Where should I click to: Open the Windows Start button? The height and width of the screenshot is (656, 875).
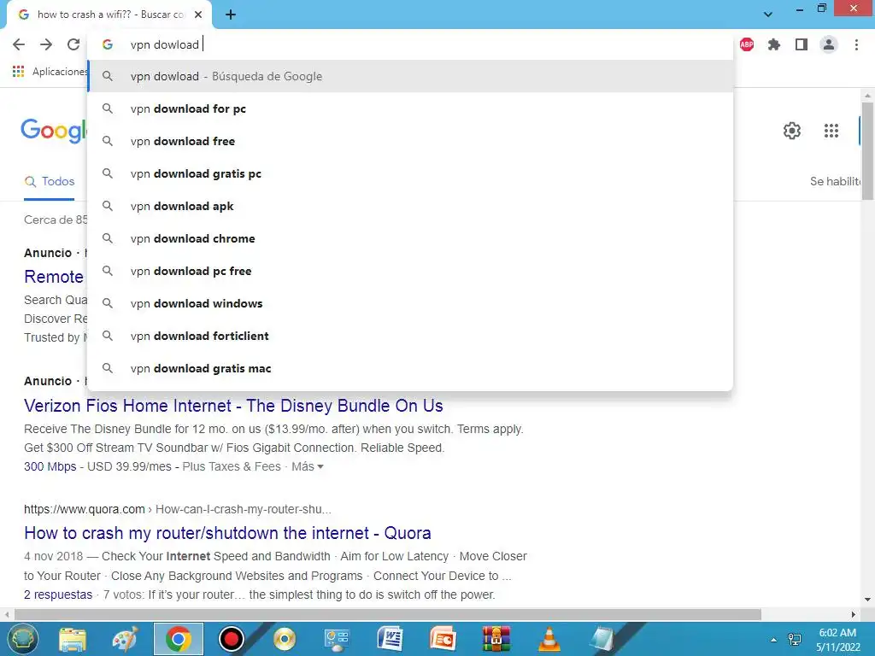point(21,639)
